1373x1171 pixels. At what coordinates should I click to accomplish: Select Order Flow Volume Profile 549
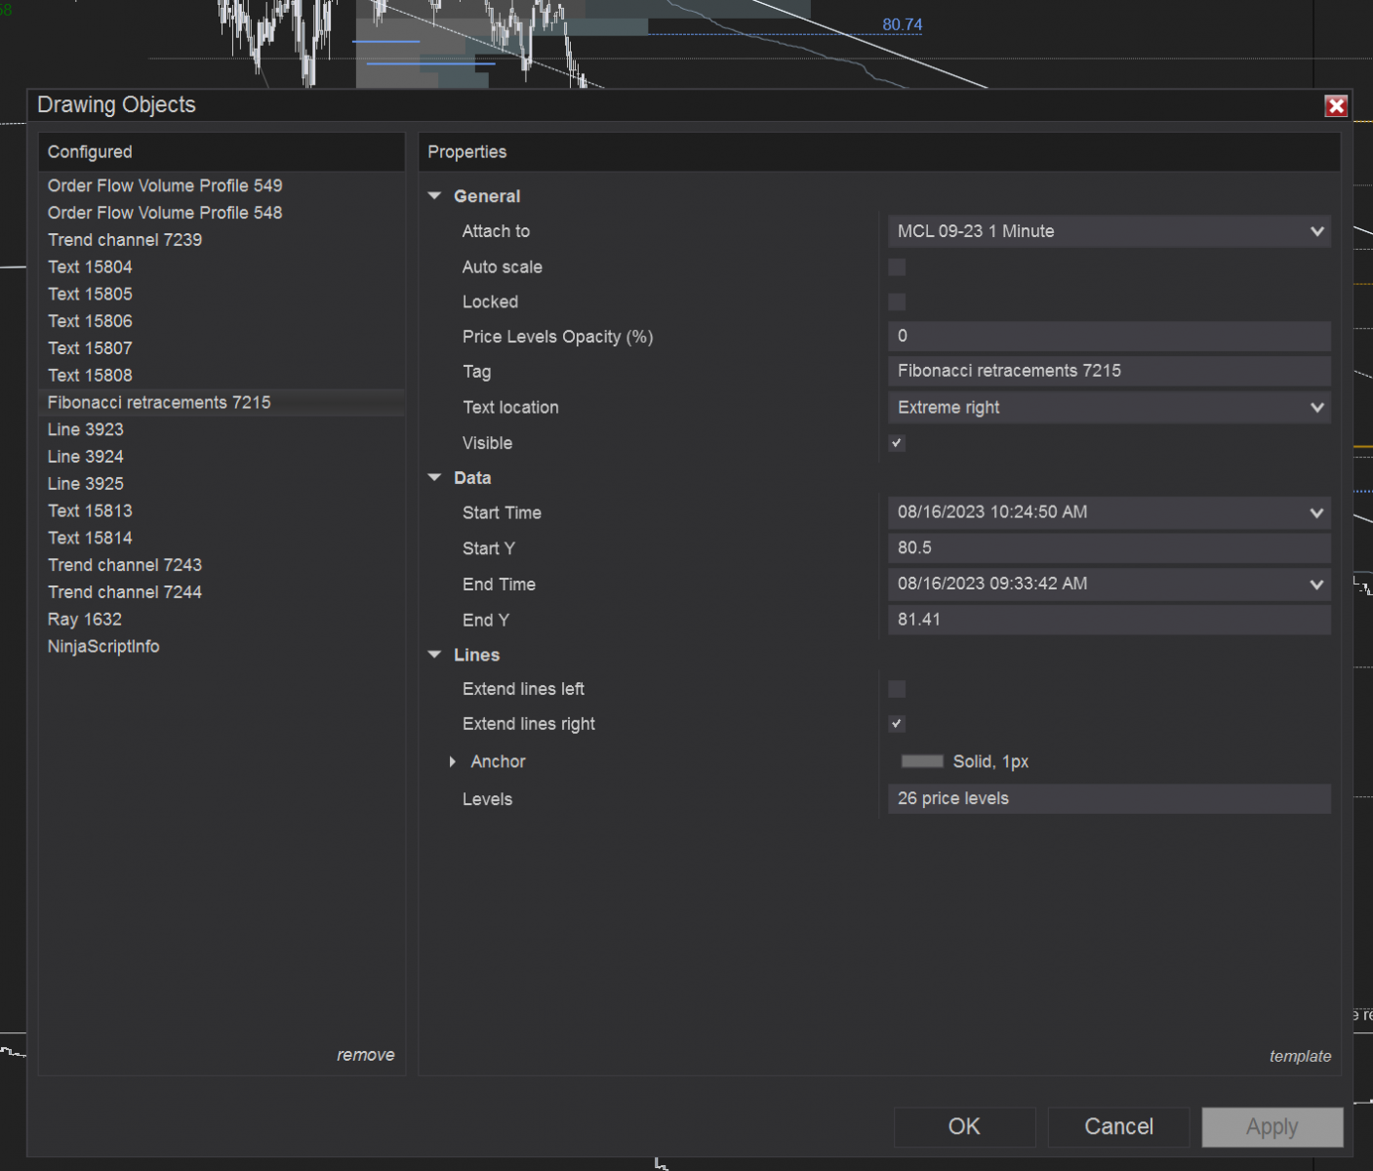pyautogui.click(x=165, y=185)
